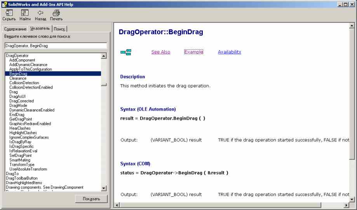Choose SmartMating entry in the index
Screen dimensions: 357x210
click(x=20, y=160)
